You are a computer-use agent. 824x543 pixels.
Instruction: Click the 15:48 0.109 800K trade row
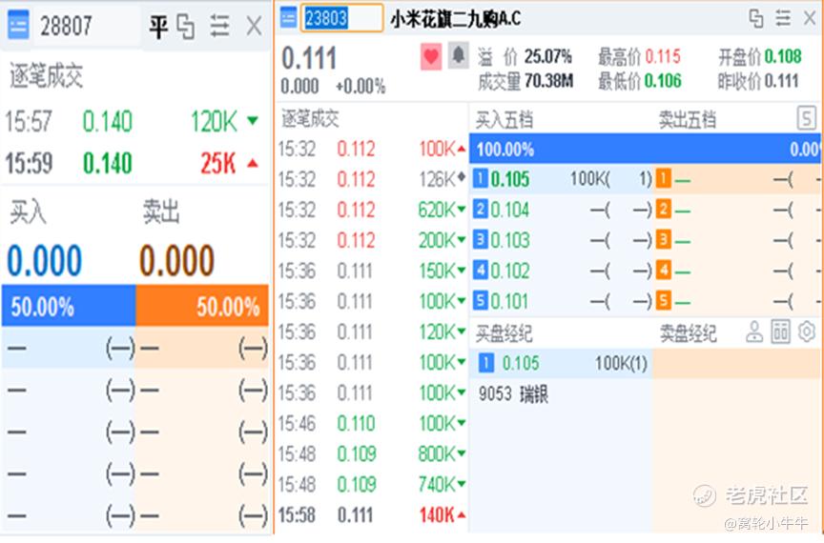tap(372, 453)
